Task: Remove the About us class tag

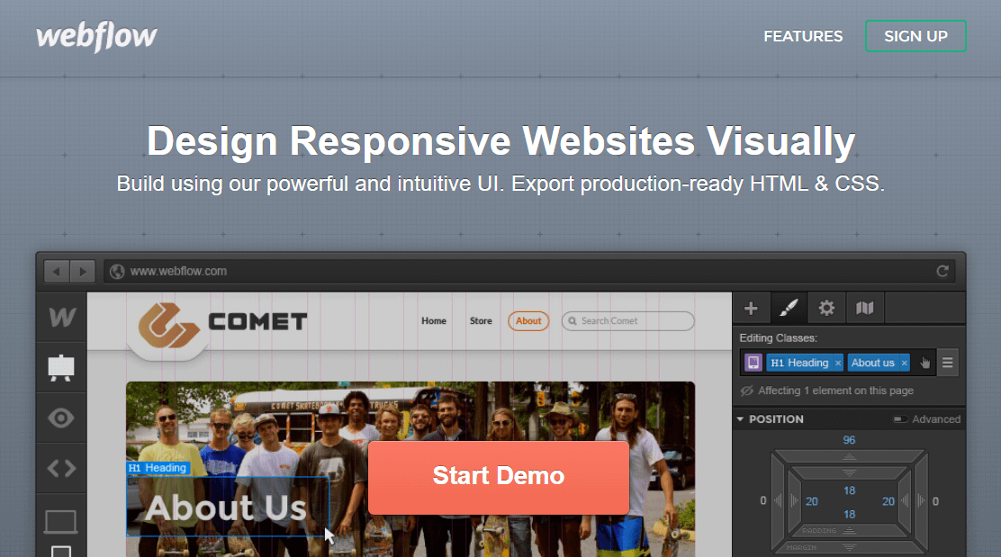Action: [904, 363]
